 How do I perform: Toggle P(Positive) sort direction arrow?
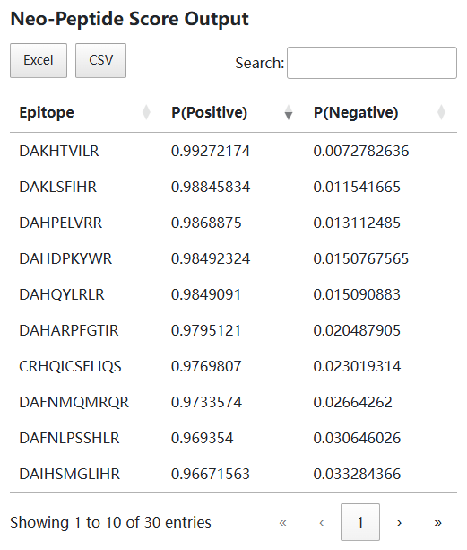coord(289,112)
